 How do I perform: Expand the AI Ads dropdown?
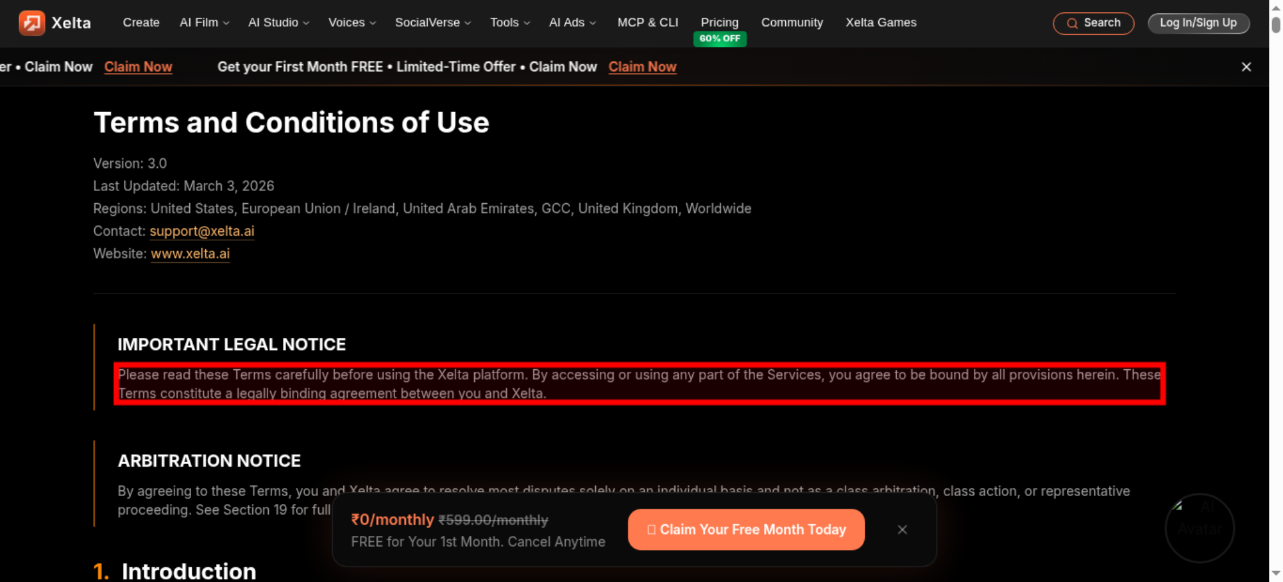click(x=572, y=22)
